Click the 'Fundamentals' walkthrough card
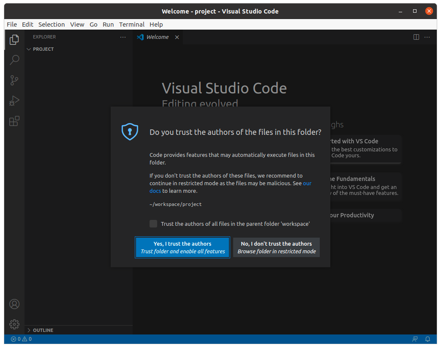 (366, 186)
